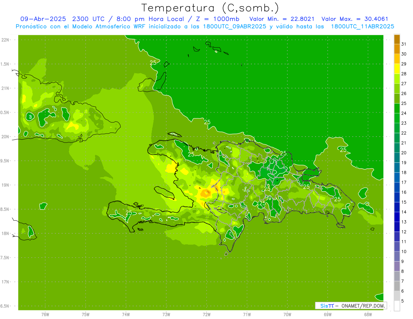The width and height of the screenshot is (413, 319).
Task: Click the legend value "23"
Action: coord(404,123)
